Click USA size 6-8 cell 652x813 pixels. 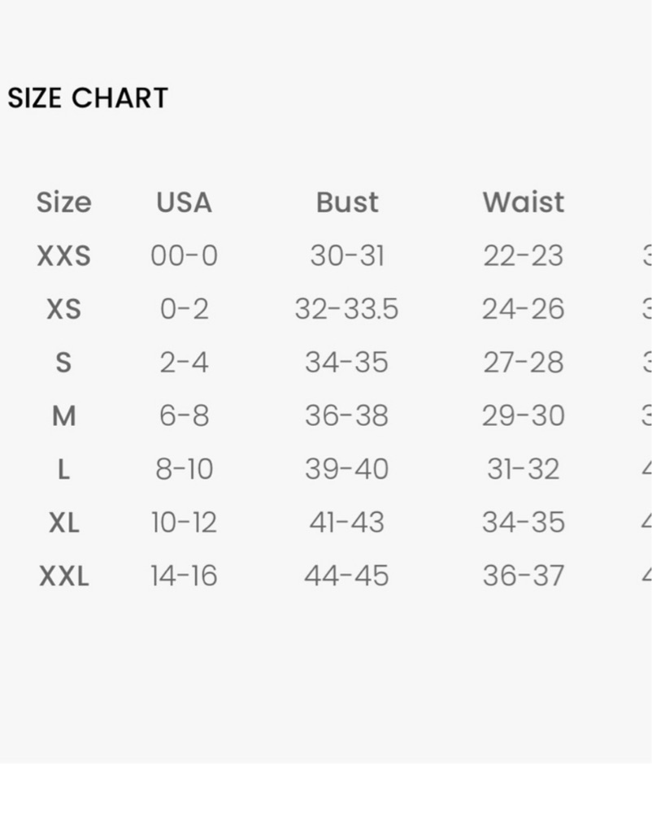coord(184,415)
